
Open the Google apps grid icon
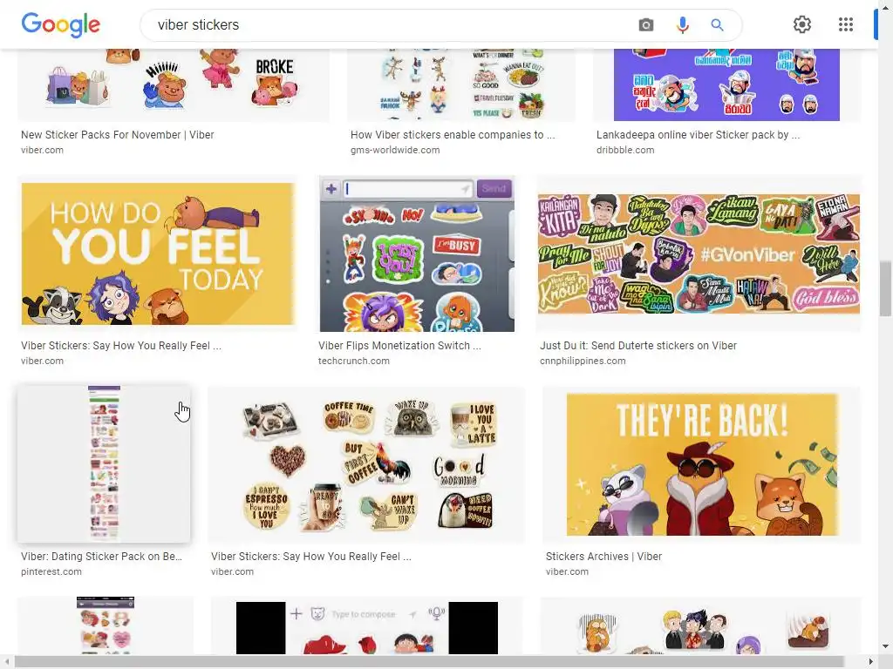846,24
